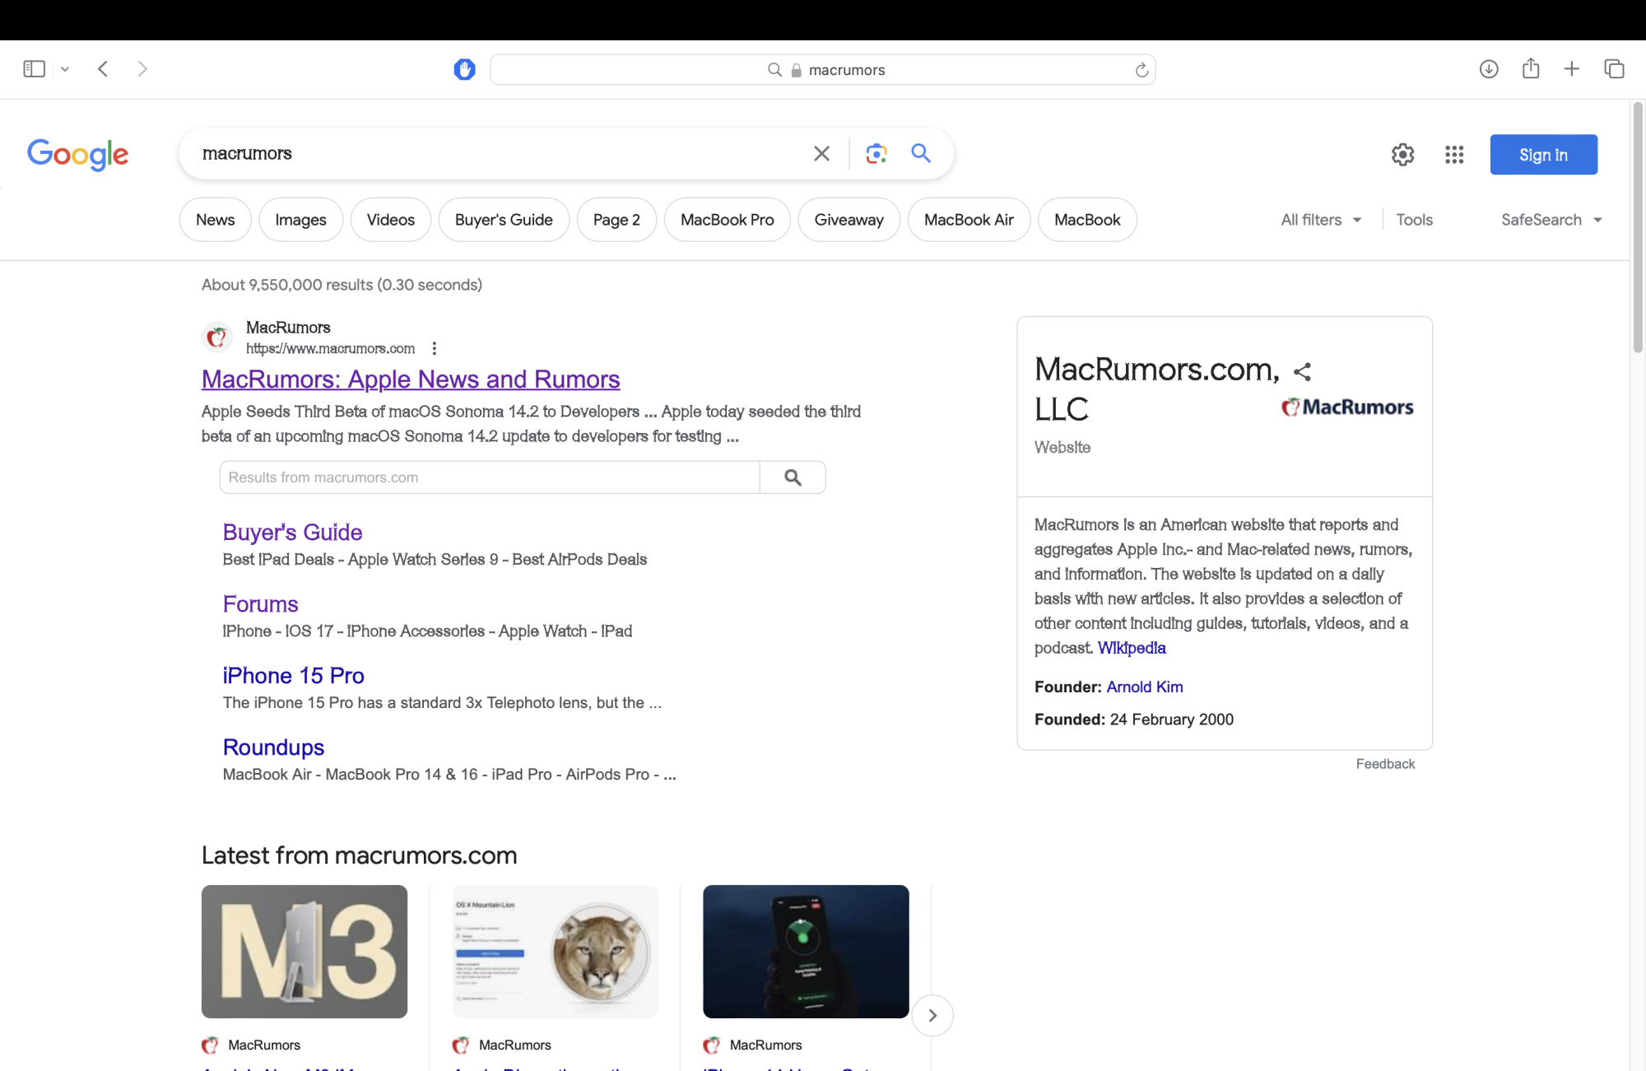Open Google quick settings gear
Viewport: 1646px width, 1071px height.
[1403, 154]
